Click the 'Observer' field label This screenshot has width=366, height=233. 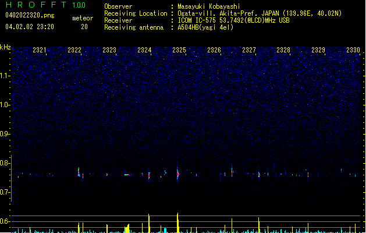118,6
